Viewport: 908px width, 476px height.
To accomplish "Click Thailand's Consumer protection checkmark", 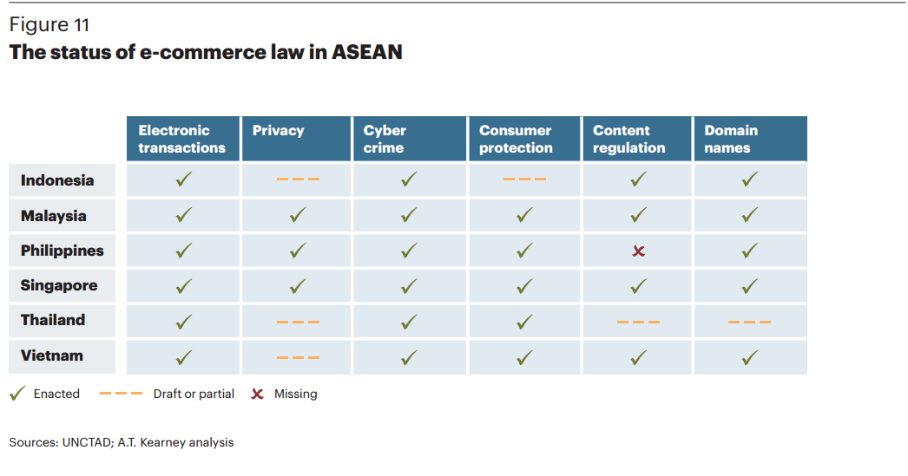I will point(524,321).
